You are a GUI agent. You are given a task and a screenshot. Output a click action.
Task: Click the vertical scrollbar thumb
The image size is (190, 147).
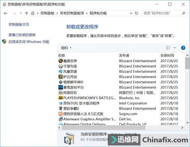187,63
